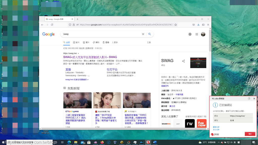Image resolution: width=258 pixels, height=145 pixels.
Task: Toggle the Firefox sidebar icon
Action: (203, 25)
